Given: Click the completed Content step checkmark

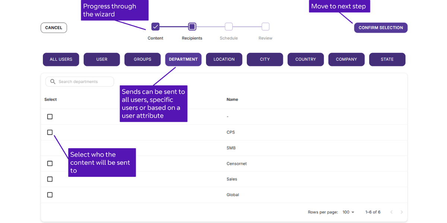Looking at the screenshot, I should coord(155,26).
